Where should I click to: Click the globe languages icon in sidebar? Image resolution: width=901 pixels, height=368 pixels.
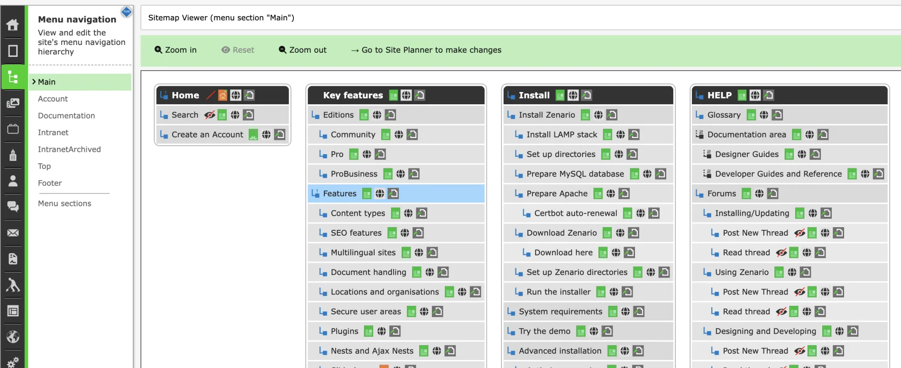click(13, 337)
